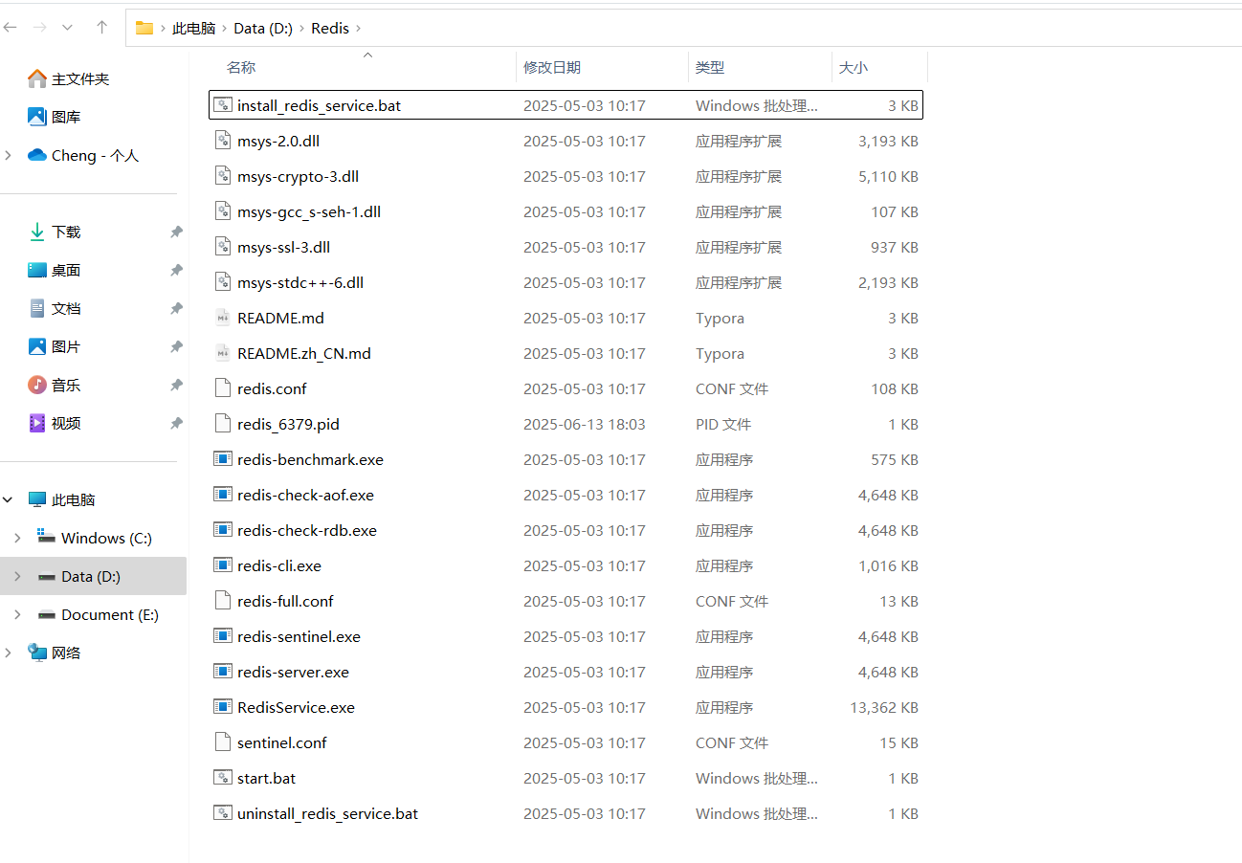Screen dimensions: 1242x863
Task: Click the redis-server.exe application icon
Action: click(222, 672)
